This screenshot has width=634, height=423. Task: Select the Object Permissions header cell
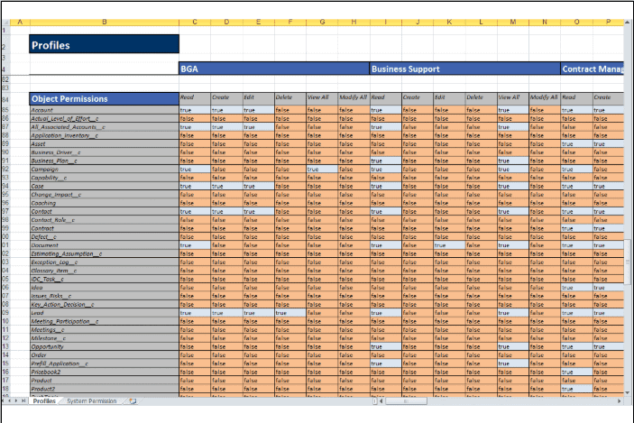105,99
